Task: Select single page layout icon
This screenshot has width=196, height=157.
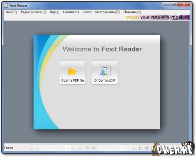Action: (x=134, y=148)
